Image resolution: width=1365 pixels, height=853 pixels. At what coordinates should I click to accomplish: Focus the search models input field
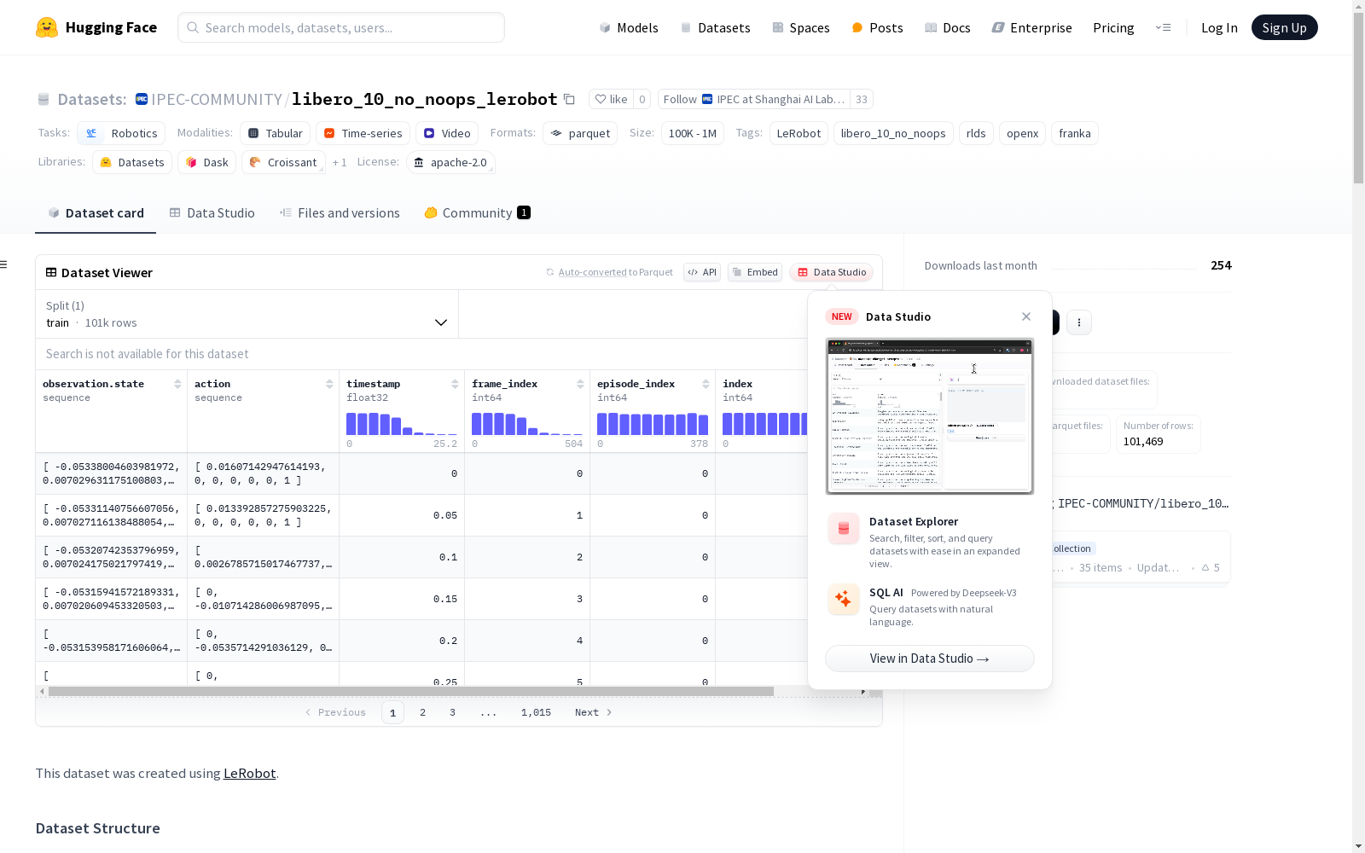point(341,27)
